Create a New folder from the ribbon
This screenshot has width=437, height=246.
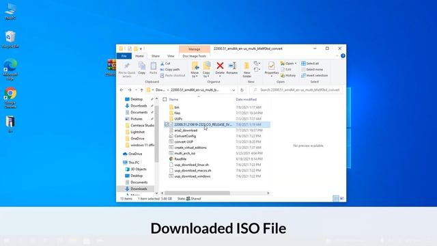coord(246,69)
